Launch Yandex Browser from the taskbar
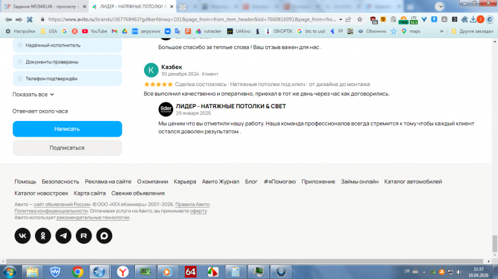Viewport: 498px width, 279px height. 123,272
